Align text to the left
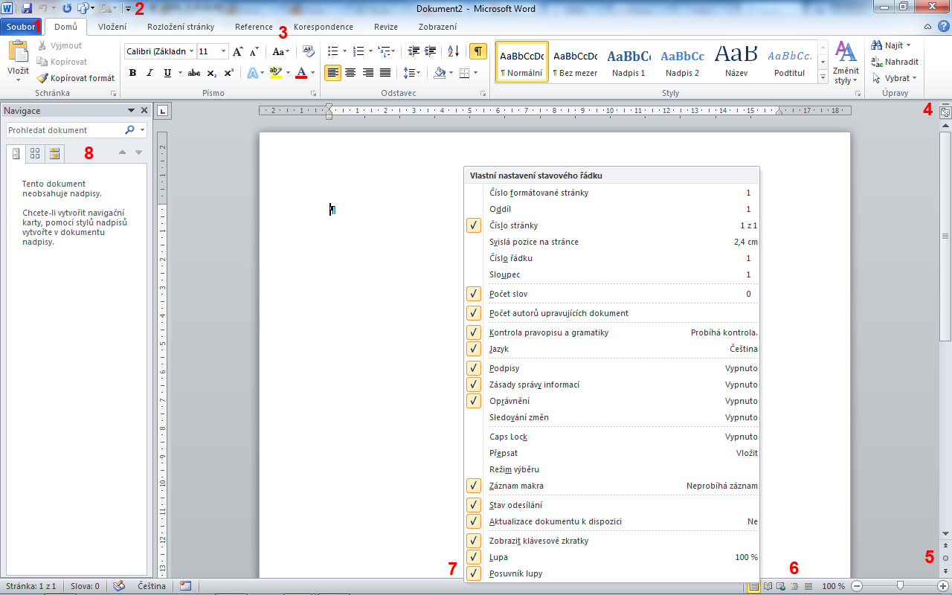The width and height of the screenshot is (952, 595). (x=332, y=73)
